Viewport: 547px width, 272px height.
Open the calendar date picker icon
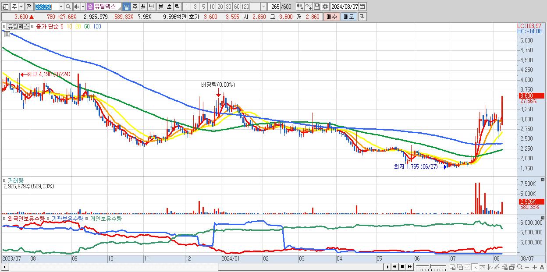362,7
